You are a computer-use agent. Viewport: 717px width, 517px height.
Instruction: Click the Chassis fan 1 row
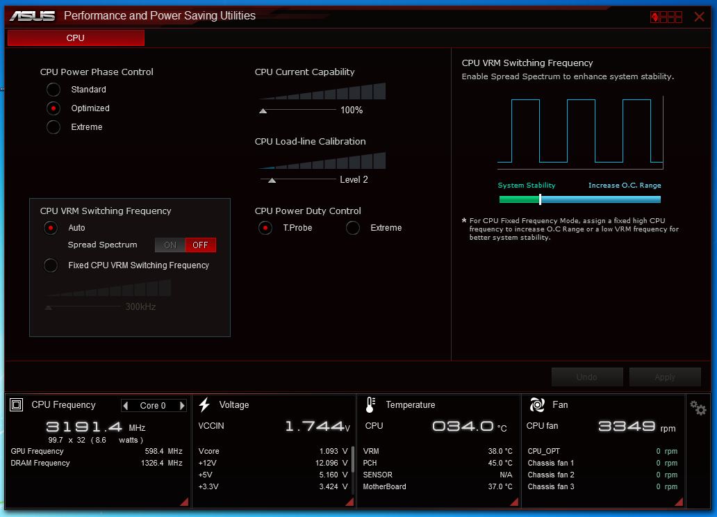pos(602,463)
